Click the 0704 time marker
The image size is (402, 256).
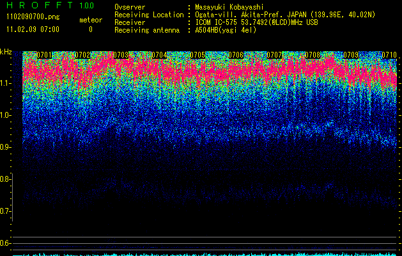pyautogui.click(x=159, y=55)
